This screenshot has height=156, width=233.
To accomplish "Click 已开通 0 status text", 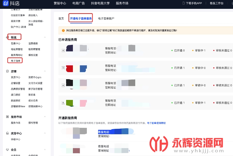I will (180, 50).
